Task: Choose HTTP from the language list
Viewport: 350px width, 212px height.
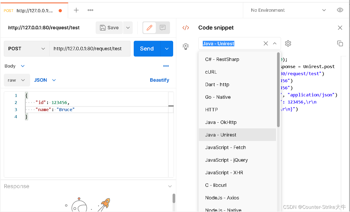Action: point(237,110)
